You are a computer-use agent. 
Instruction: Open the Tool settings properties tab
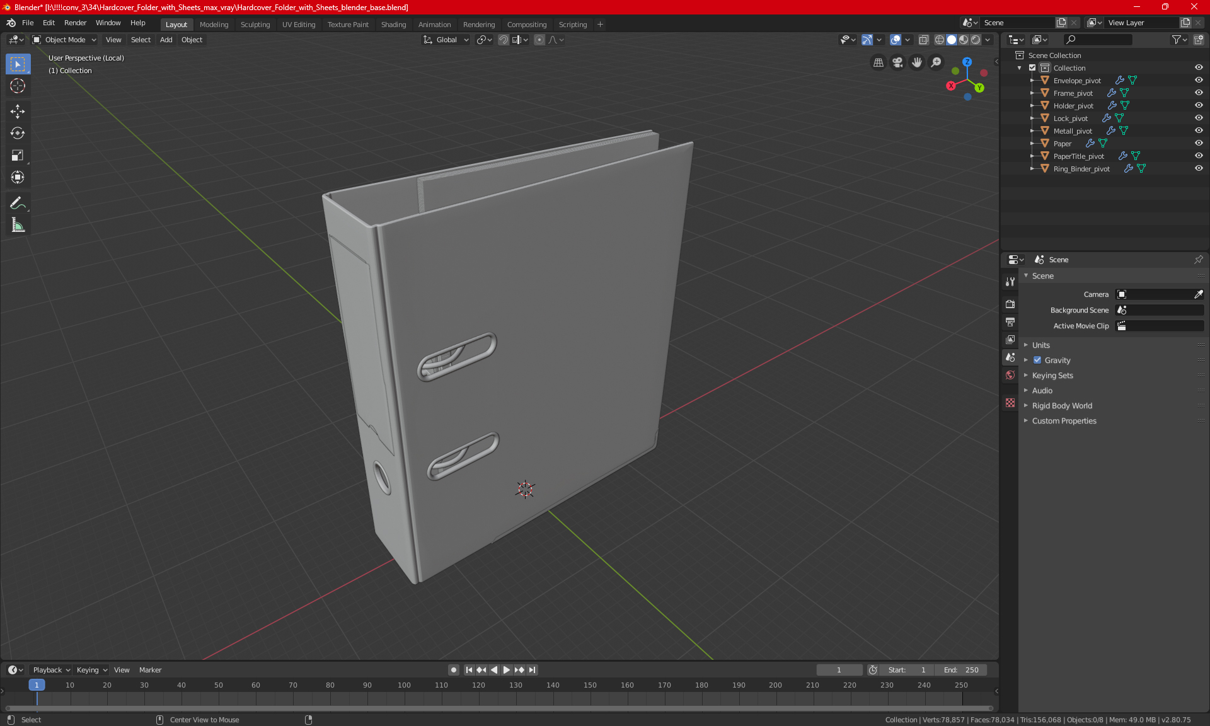1010,281
